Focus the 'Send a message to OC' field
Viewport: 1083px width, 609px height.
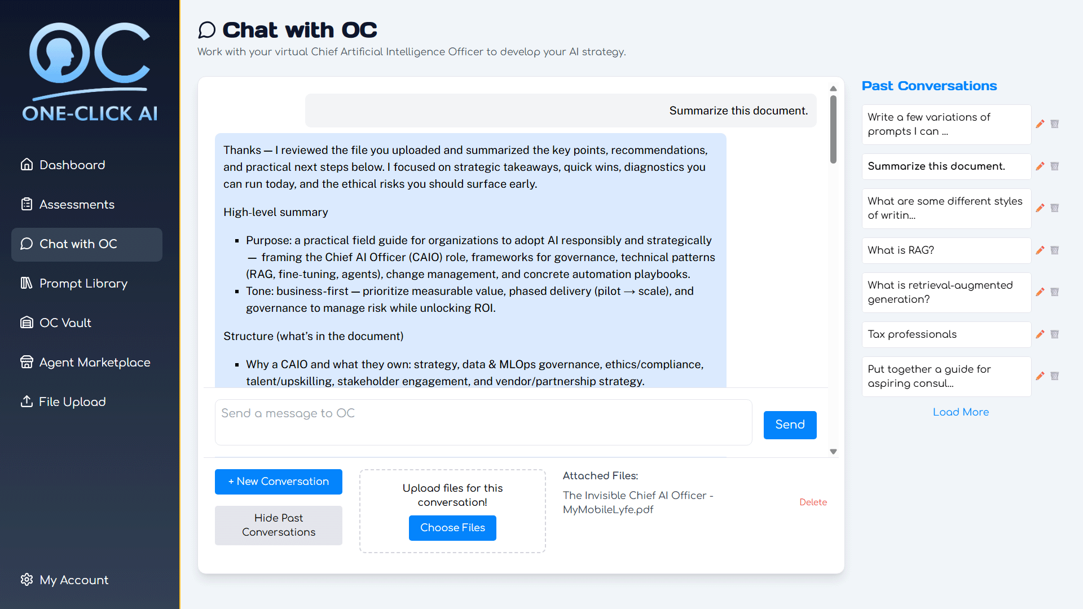point(483,422)
